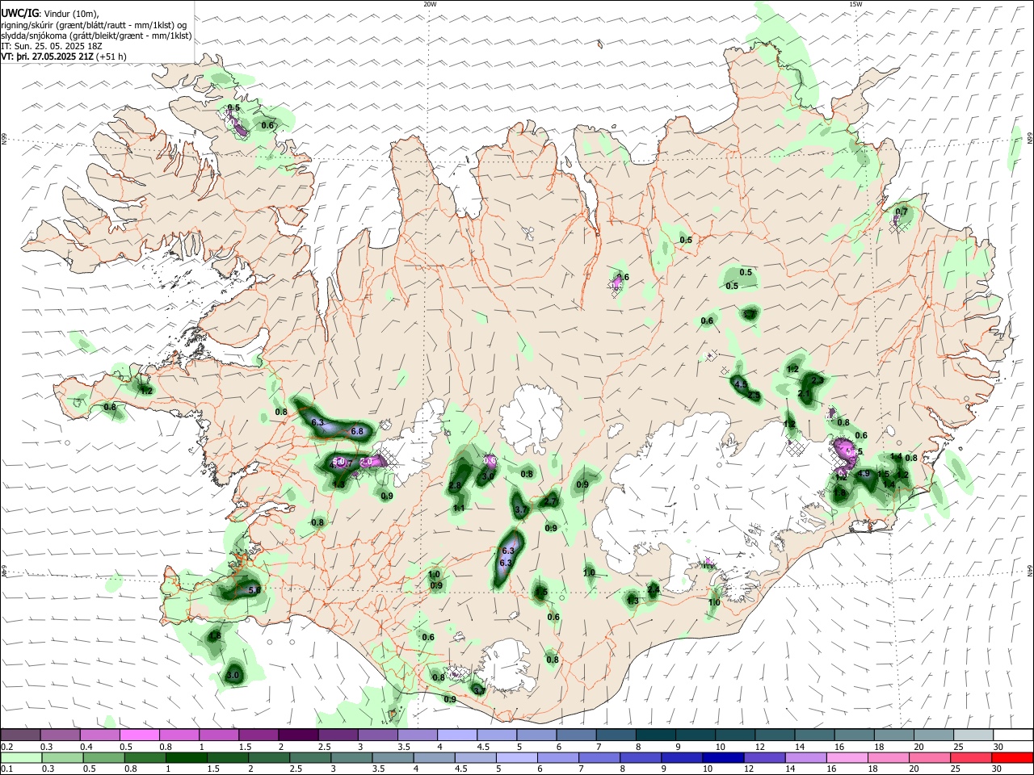The image size is (1034, 775).
Task: Click the 0.2 swatch in the top legend row
Action: point(20,735)
